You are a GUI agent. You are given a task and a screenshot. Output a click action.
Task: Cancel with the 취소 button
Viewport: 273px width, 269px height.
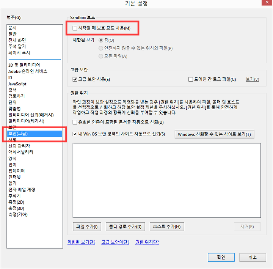pos(253,257)
